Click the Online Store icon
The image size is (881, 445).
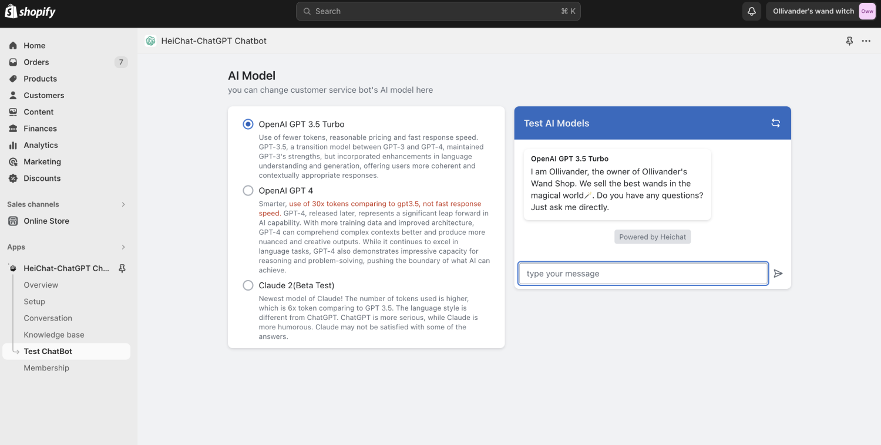(x=13, y=221)
